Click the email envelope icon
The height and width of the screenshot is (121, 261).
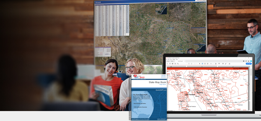click(175, 63)
